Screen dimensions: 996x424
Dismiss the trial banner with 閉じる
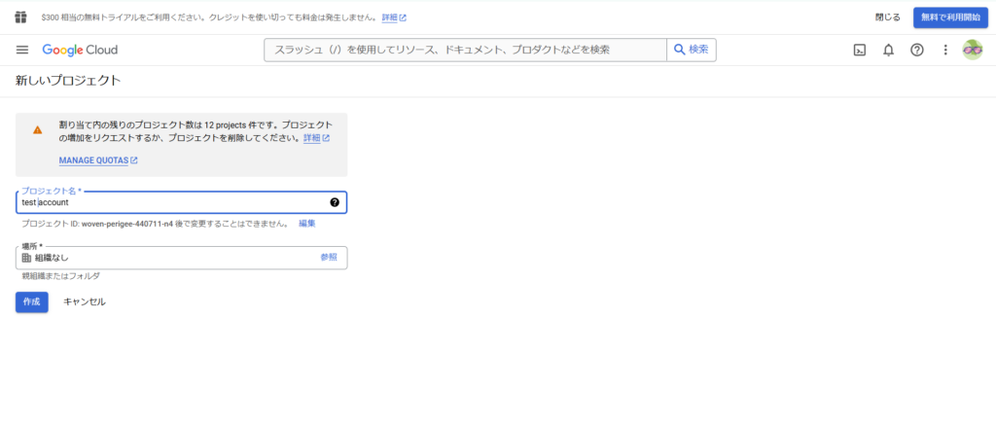[x=887, y=17]
